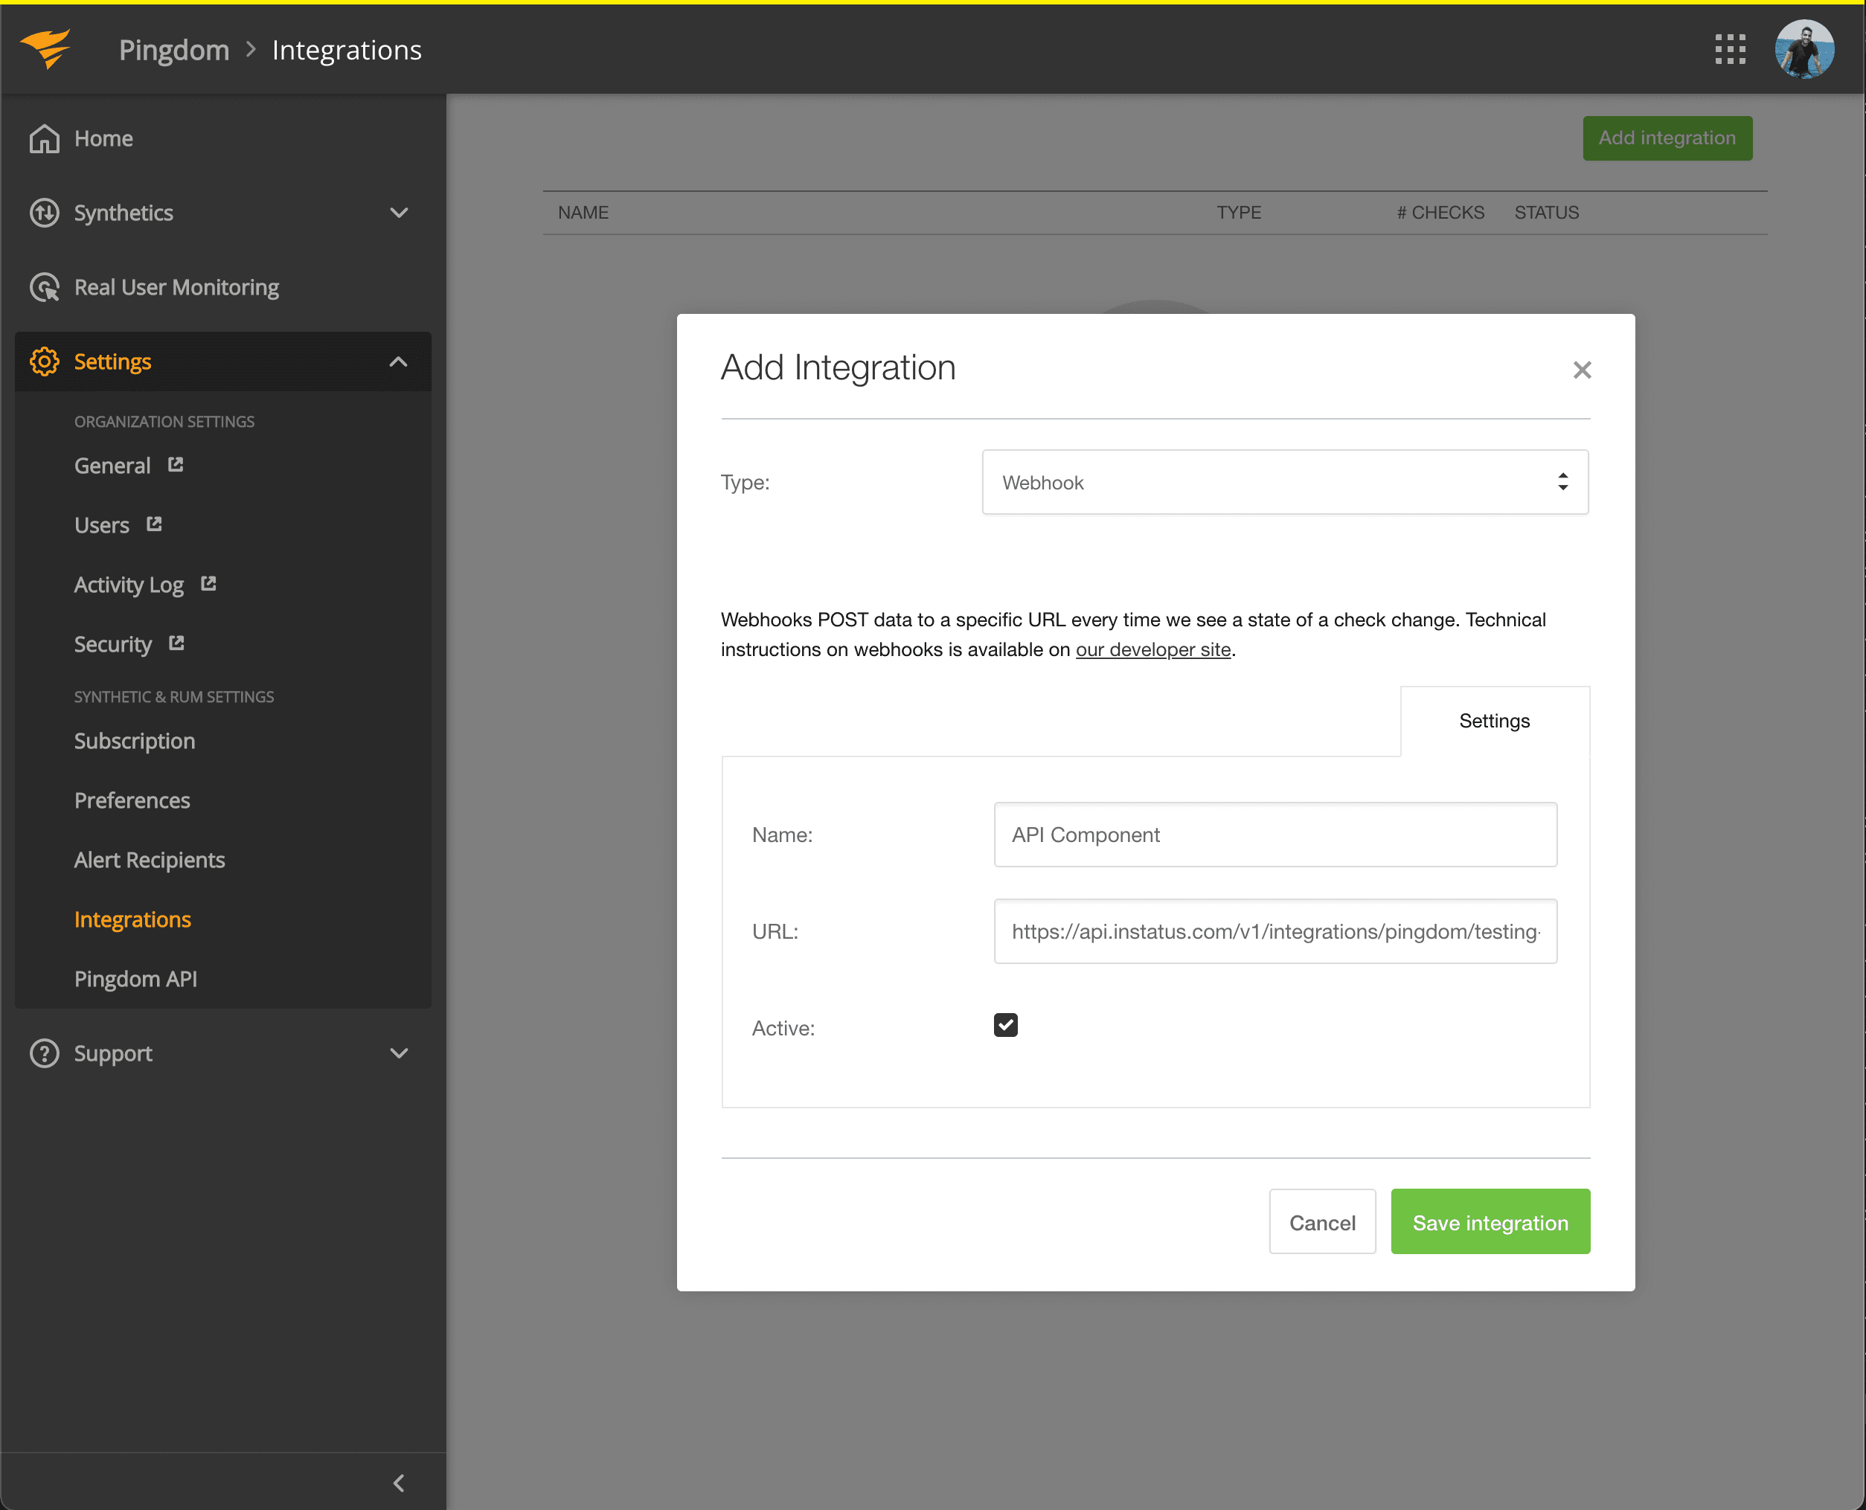
Task: Click the Save integration button
Action: [1490, 1222]
